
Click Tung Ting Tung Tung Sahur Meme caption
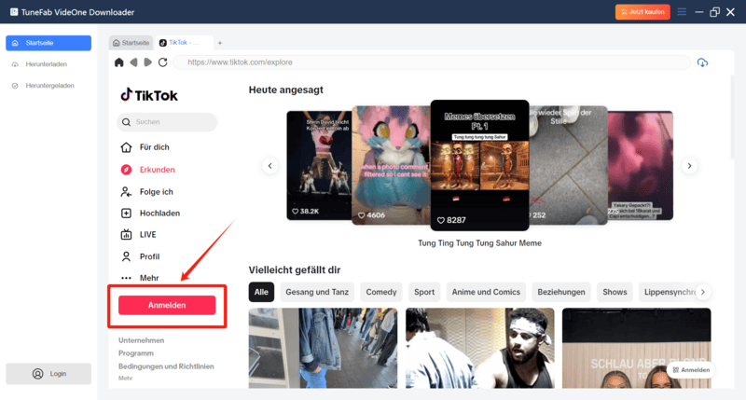point(479,243)
